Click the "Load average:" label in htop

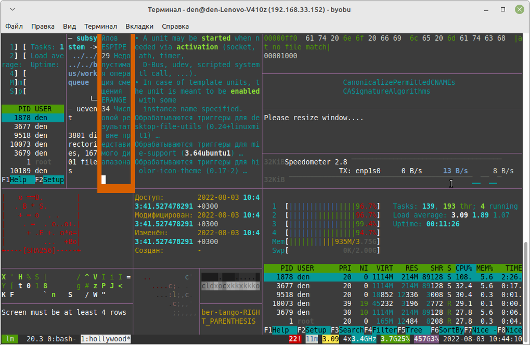[x=420, y=215]
